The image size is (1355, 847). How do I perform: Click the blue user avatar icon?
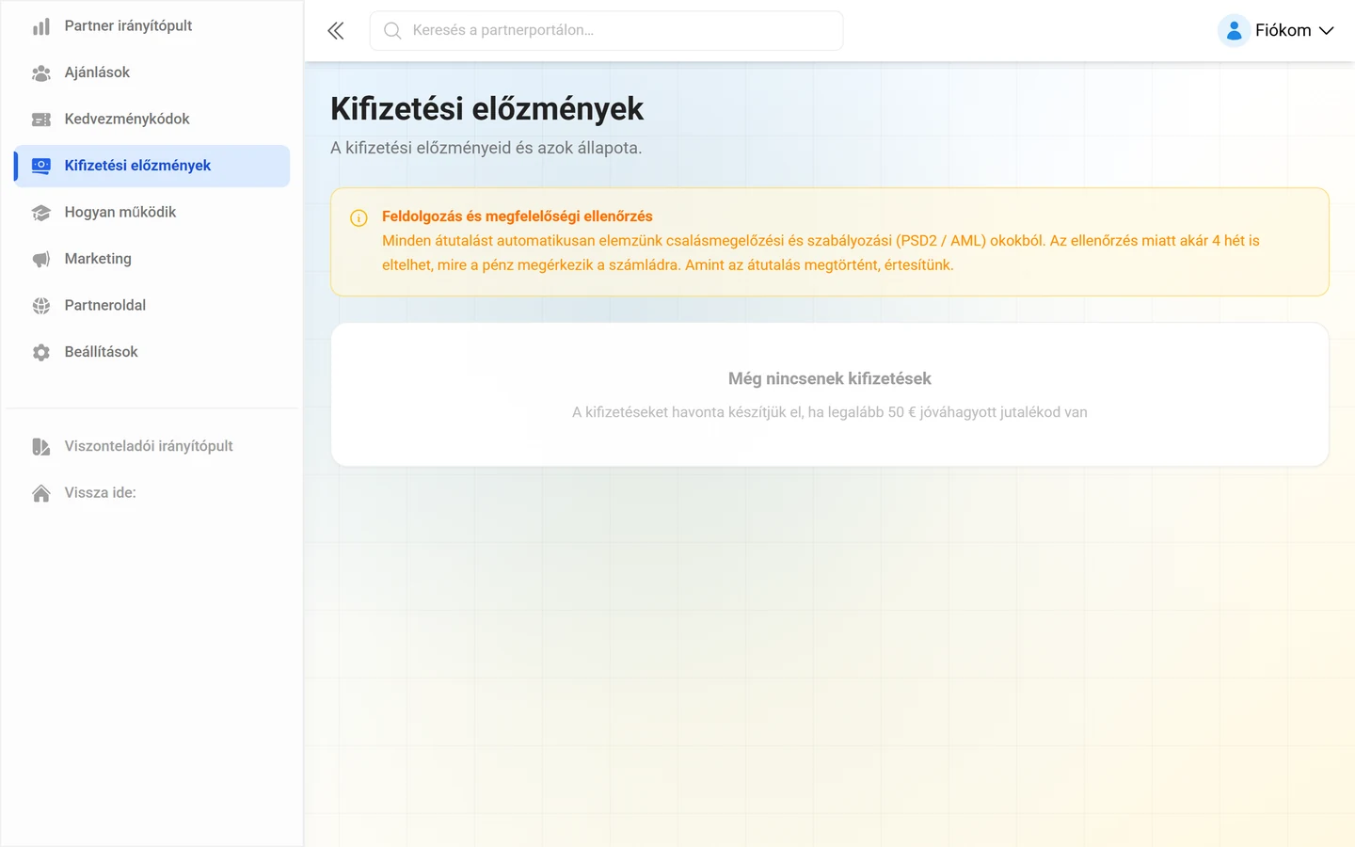pos(1234,31)
